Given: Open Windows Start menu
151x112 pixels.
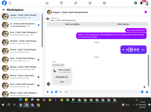Looking at the screenshot, I should (3, 105).
